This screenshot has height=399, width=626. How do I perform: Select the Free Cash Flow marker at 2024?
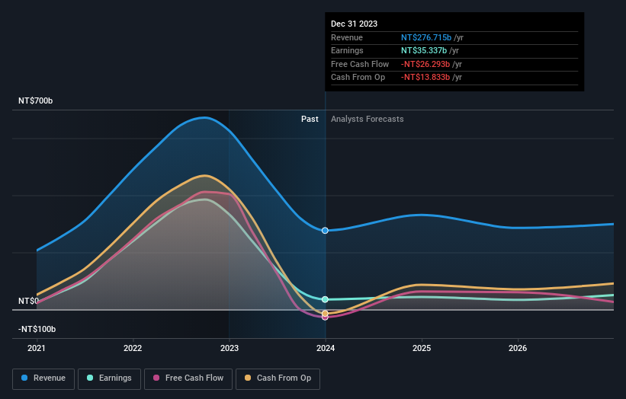[325, 318]
